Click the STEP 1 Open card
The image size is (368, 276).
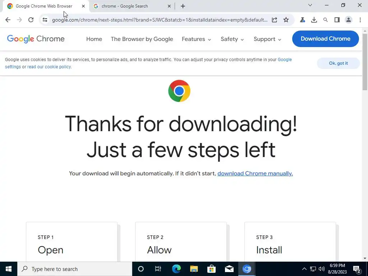(72, 242)
